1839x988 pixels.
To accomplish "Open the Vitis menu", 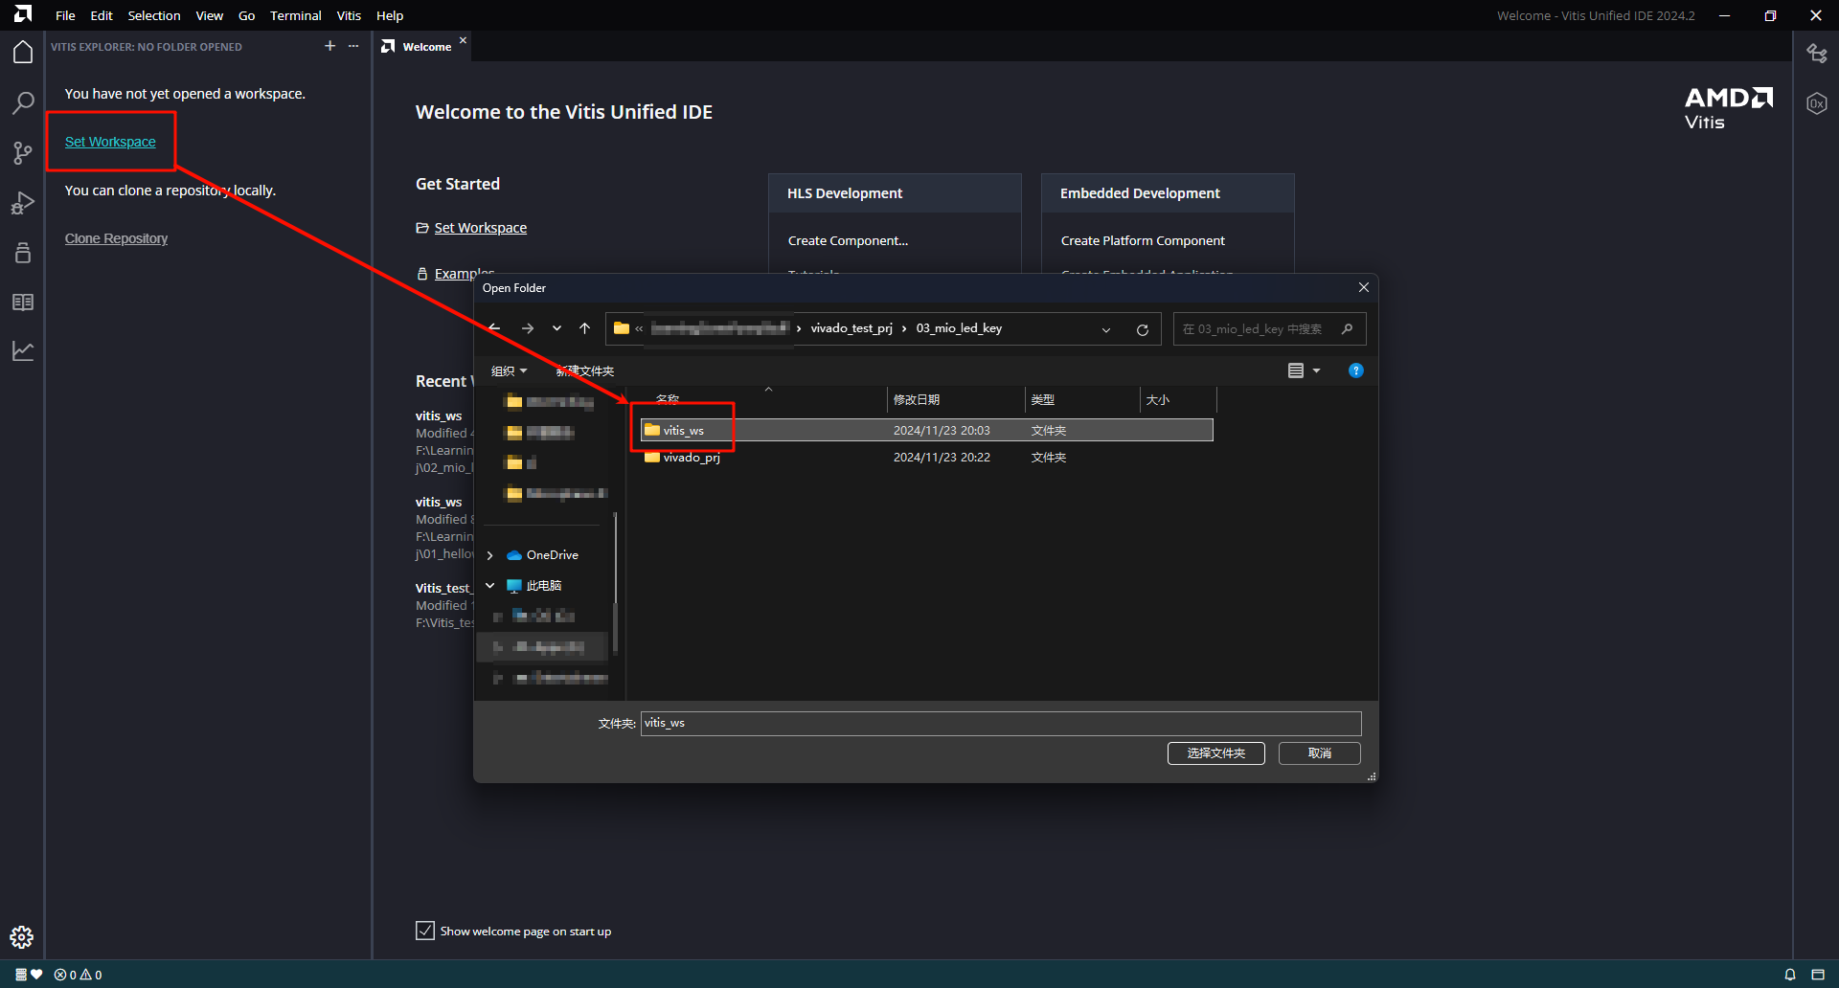I will click(x=350, y=15).
